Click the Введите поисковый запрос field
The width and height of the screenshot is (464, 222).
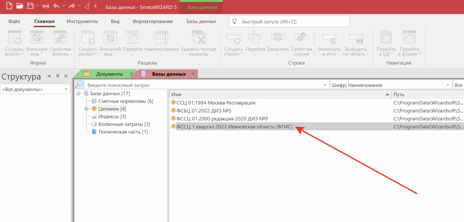pyautogui.click(x=203, y=85)
